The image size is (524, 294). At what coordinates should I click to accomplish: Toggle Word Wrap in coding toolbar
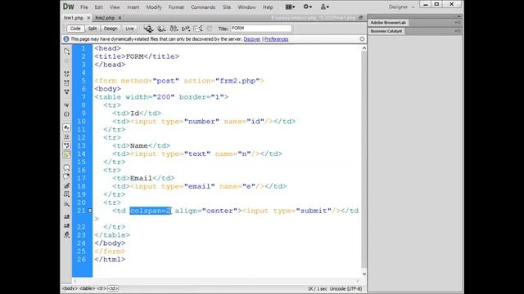tap(67, 145)
